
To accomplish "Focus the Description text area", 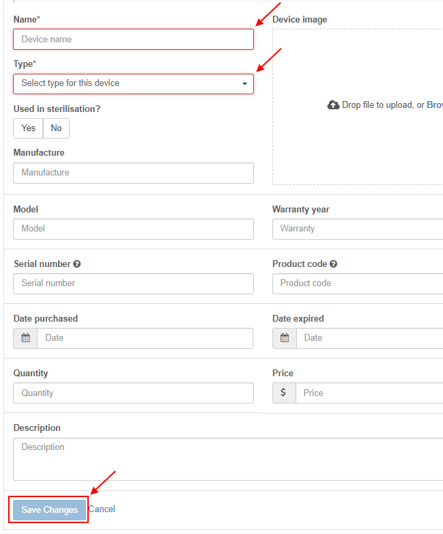I will click(x=228, y=459).
